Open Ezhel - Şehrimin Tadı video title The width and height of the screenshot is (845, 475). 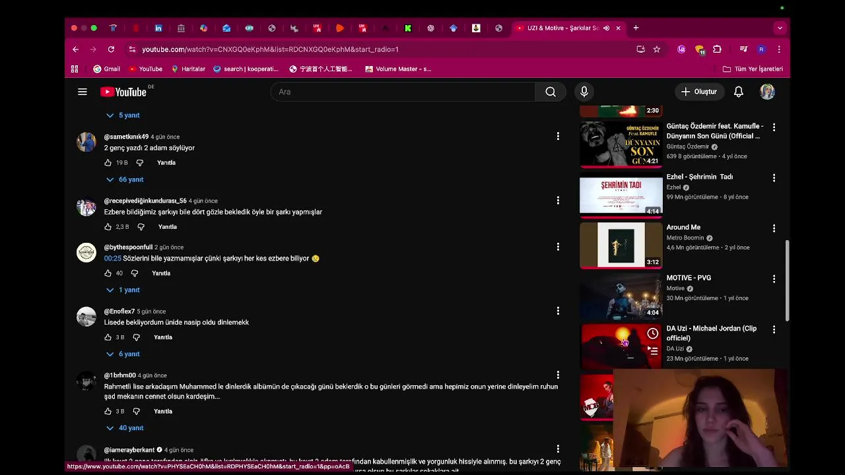point(700,177)
